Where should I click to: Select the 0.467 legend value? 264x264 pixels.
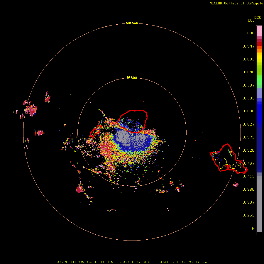[248, 163]
